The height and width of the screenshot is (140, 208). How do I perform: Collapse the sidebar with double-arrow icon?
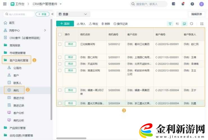point(52,14)
